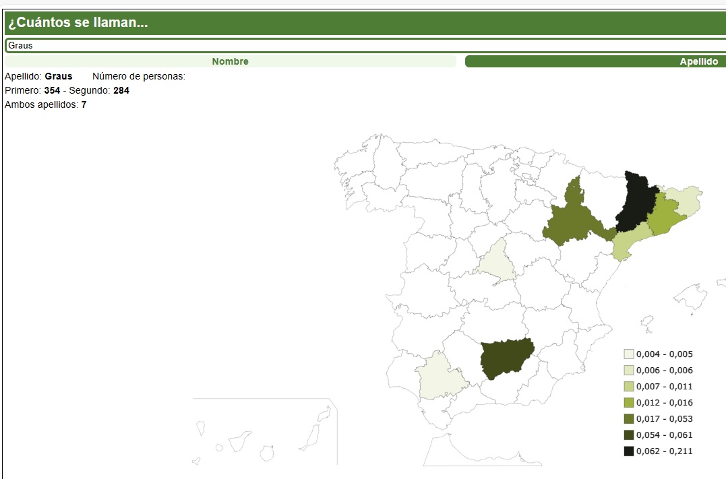The width and height of the screenshot is (726, 479).
Task: Click the 0,012 - 0,016 legend swatch
Action: [x=628, y=403]
